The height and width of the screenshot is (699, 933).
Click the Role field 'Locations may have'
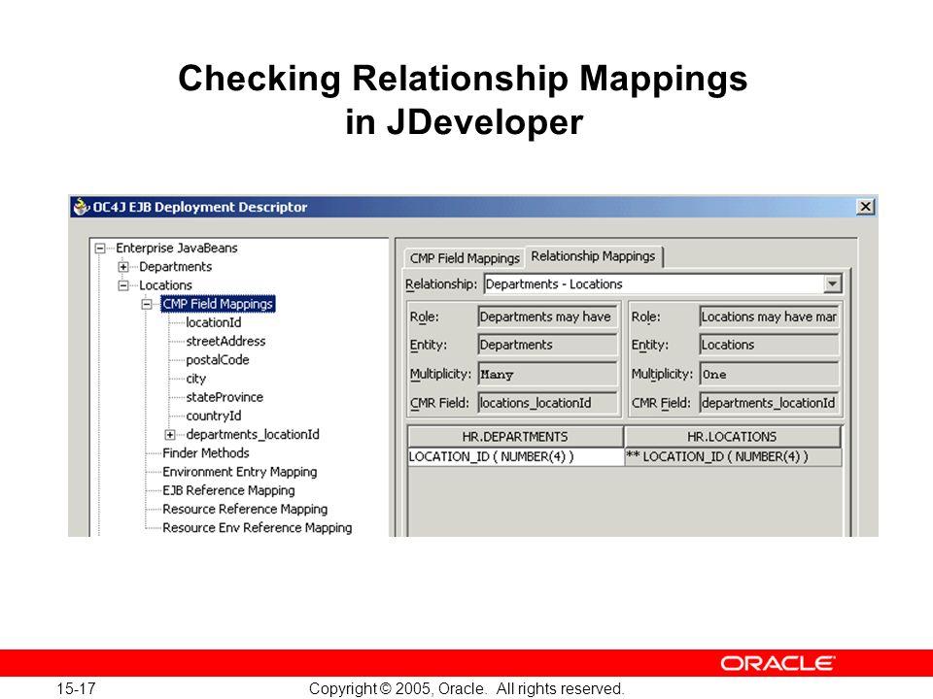770,316
